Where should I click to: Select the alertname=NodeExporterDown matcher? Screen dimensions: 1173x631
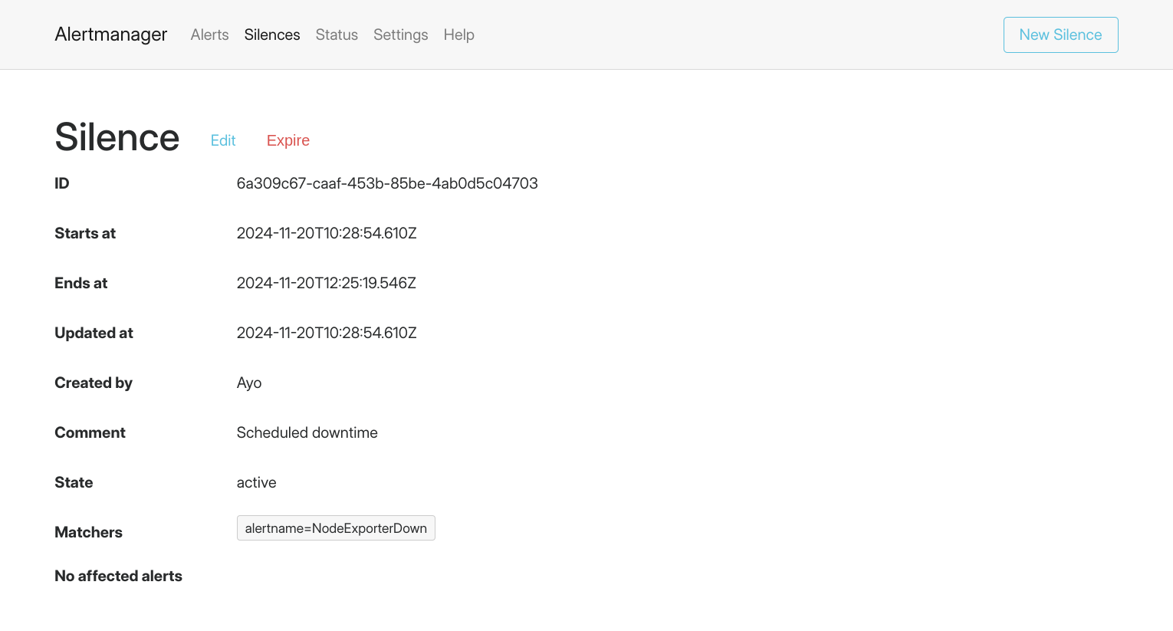[336, 528]
